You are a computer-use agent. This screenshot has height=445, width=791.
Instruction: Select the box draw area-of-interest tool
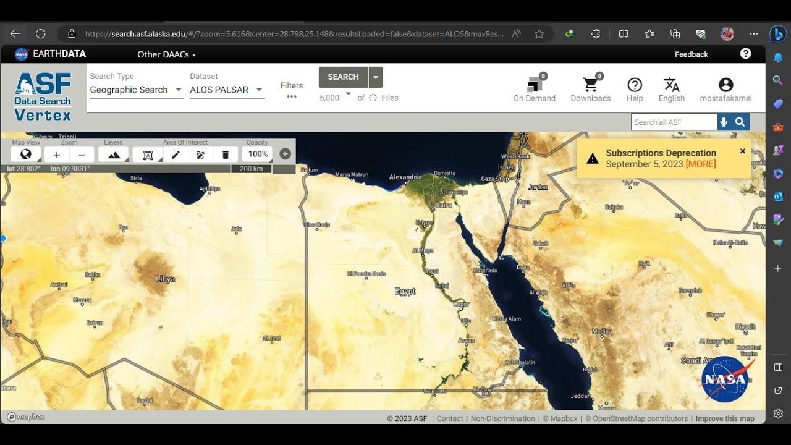(x=148, y=155)
